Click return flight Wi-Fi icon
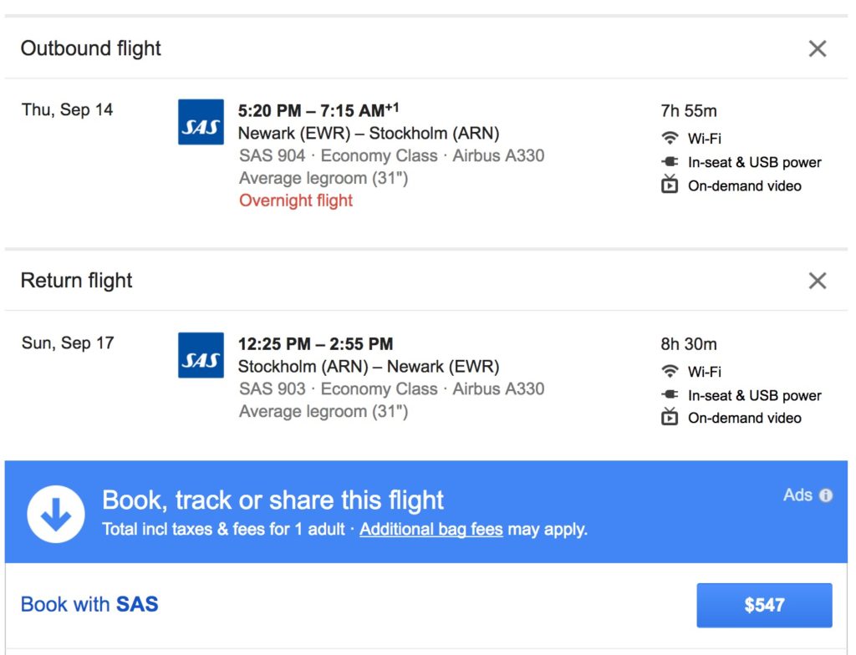The image size is (856, 655). click(x=670, y=372)
